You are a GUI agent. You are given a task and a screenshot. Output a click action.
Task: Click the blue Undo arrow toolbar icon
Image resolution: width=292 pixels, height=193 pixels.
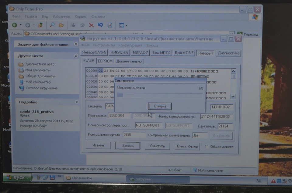tap(100, 25)
